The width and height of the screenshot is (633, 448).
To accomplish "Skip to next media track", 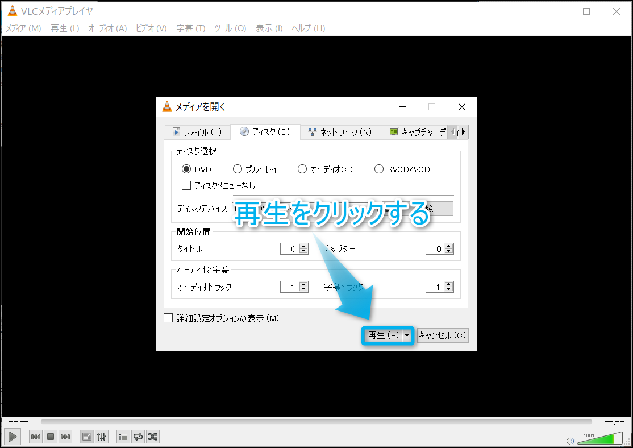I will pyautogui.click(x=65, y=437).
